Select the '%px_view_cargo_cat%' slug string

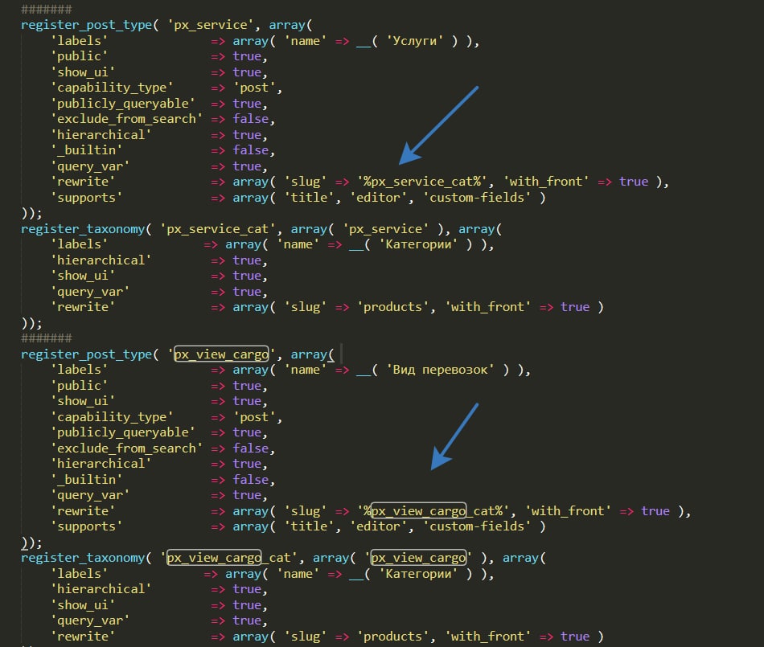click(433, 511)
